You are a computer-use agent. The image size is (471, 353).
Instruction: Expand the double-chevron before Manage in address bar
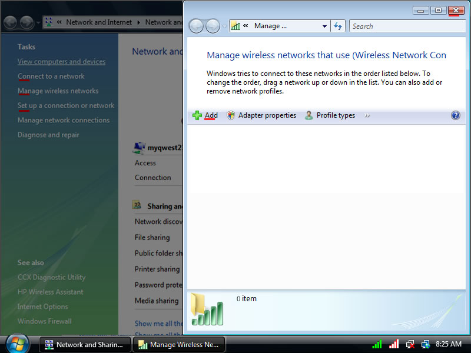246,26
